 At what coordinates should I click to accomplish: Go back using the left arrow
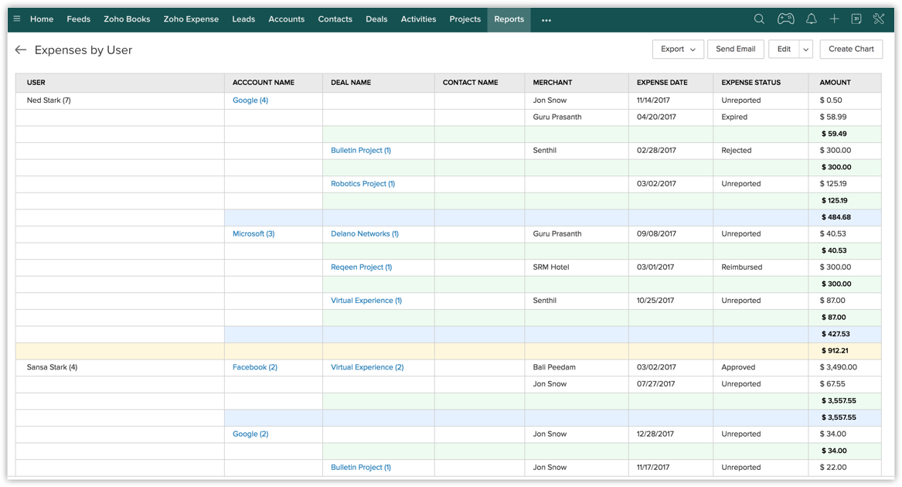(x=21, y=50)
